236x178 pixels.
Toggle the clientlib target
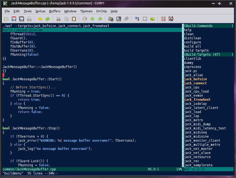193,59
